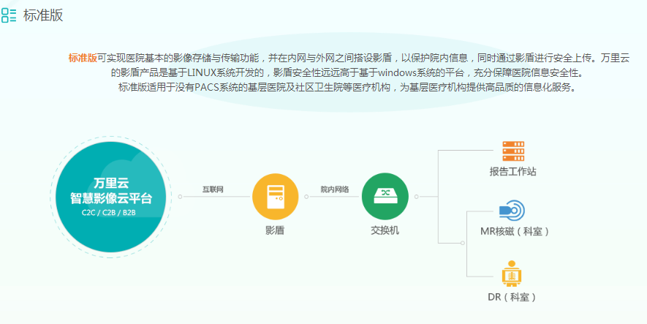Image resolution: width=647 pixels, height=324 pixels.
Task: Click the paragraph line mentioning LINUX系统开发
Action: click(x=347, y=73)
